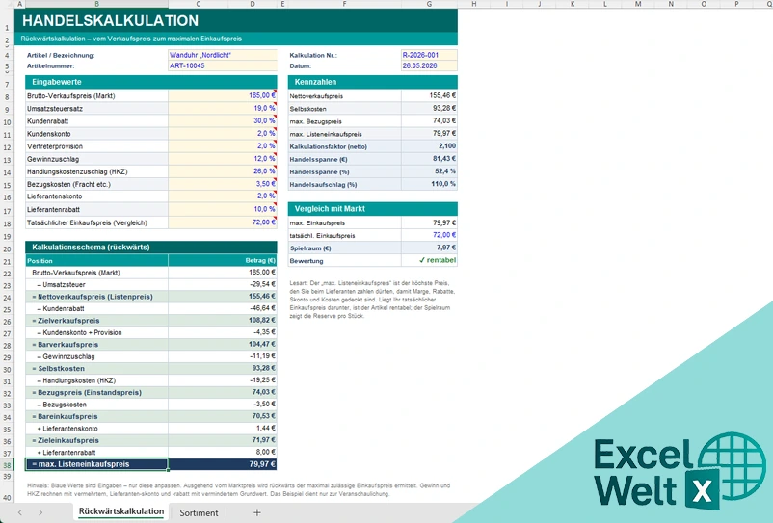Click Kundenrabatt value 30,0 %
773x523 pixels.
point(223,120)
